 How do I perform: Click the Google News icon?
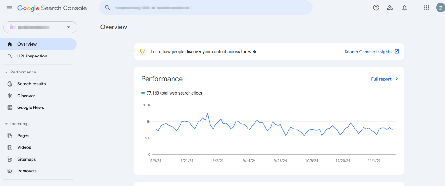(10, 108)
